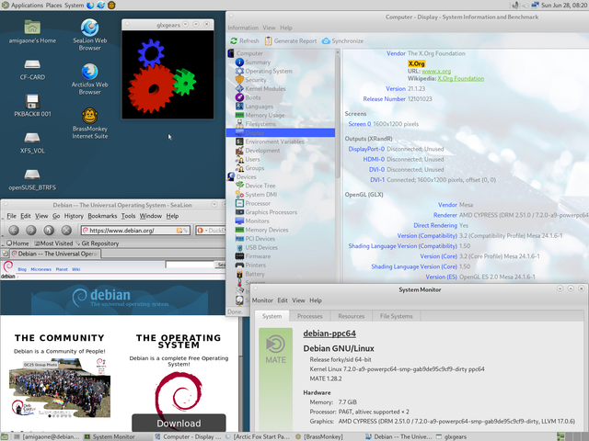This screenshot has width=589, height=441.
Task: Open Applications menu in top panel
Action: click(x=27, y=6)
